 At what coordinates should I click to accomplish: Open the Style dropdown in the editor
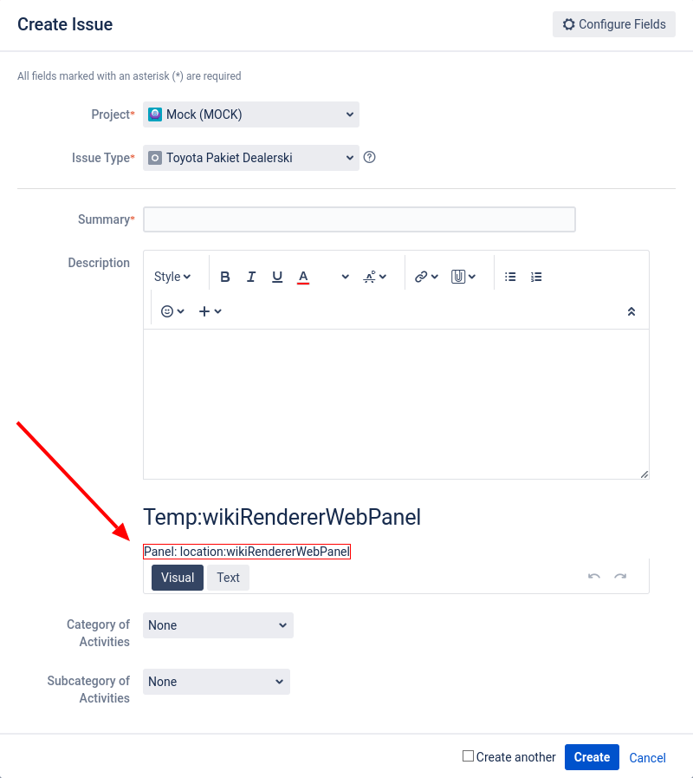pos(171,276)
